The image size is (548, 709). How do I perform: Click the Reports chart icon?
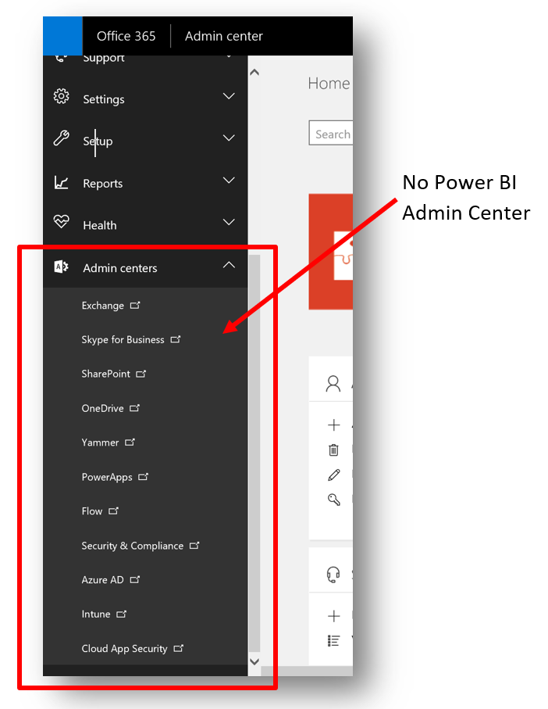(x=62, y=182)
